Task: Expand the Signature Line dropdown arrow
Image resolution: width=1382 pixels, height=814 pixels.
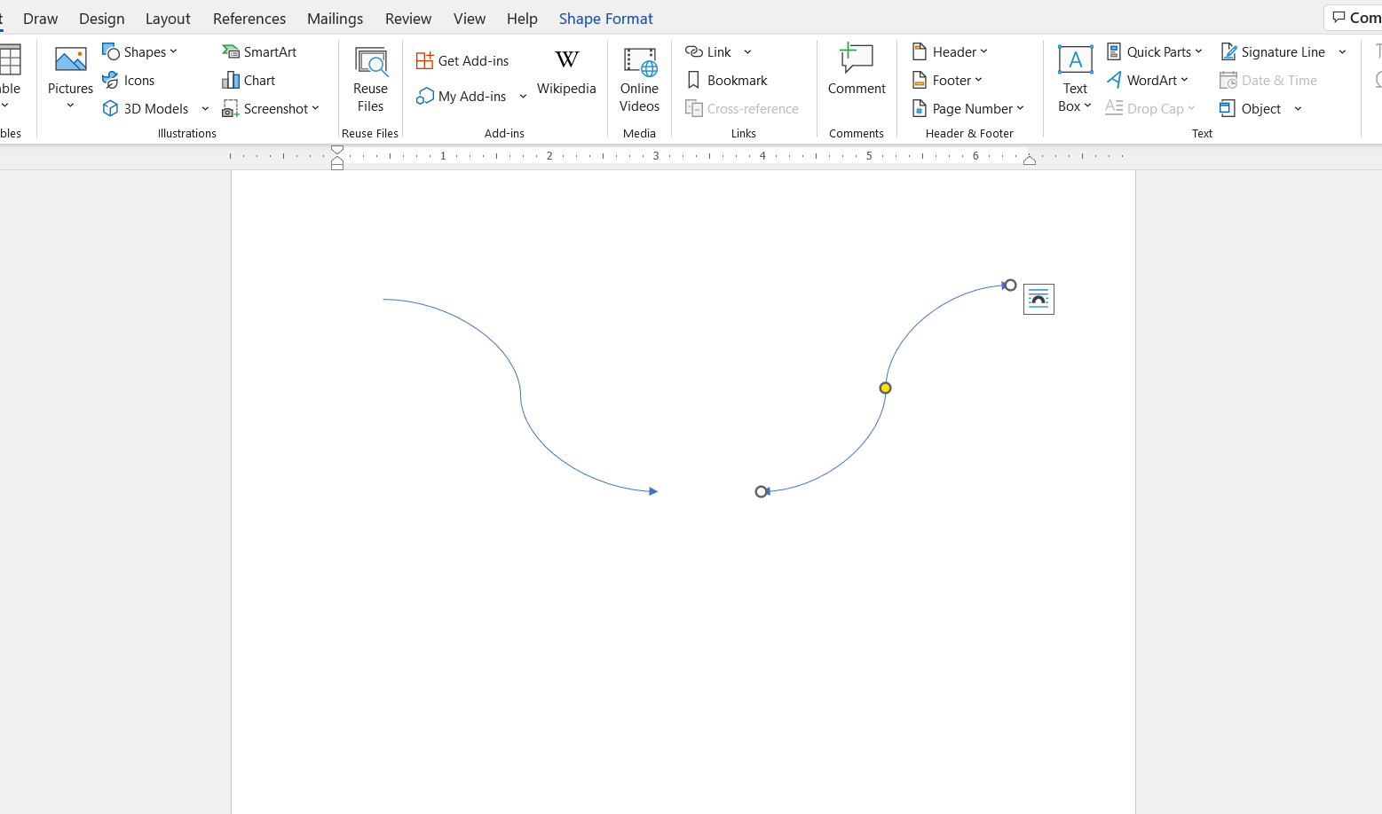Action: pos(1342,51)
